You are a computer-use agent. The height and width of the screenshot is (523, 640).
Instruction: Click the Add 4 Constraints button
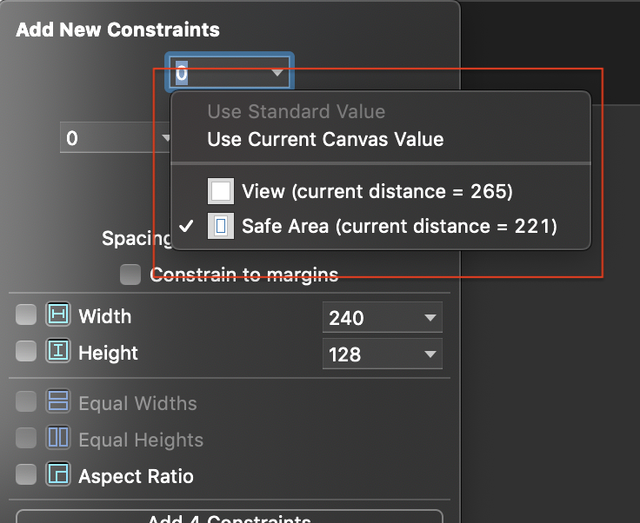pos(229,516)
